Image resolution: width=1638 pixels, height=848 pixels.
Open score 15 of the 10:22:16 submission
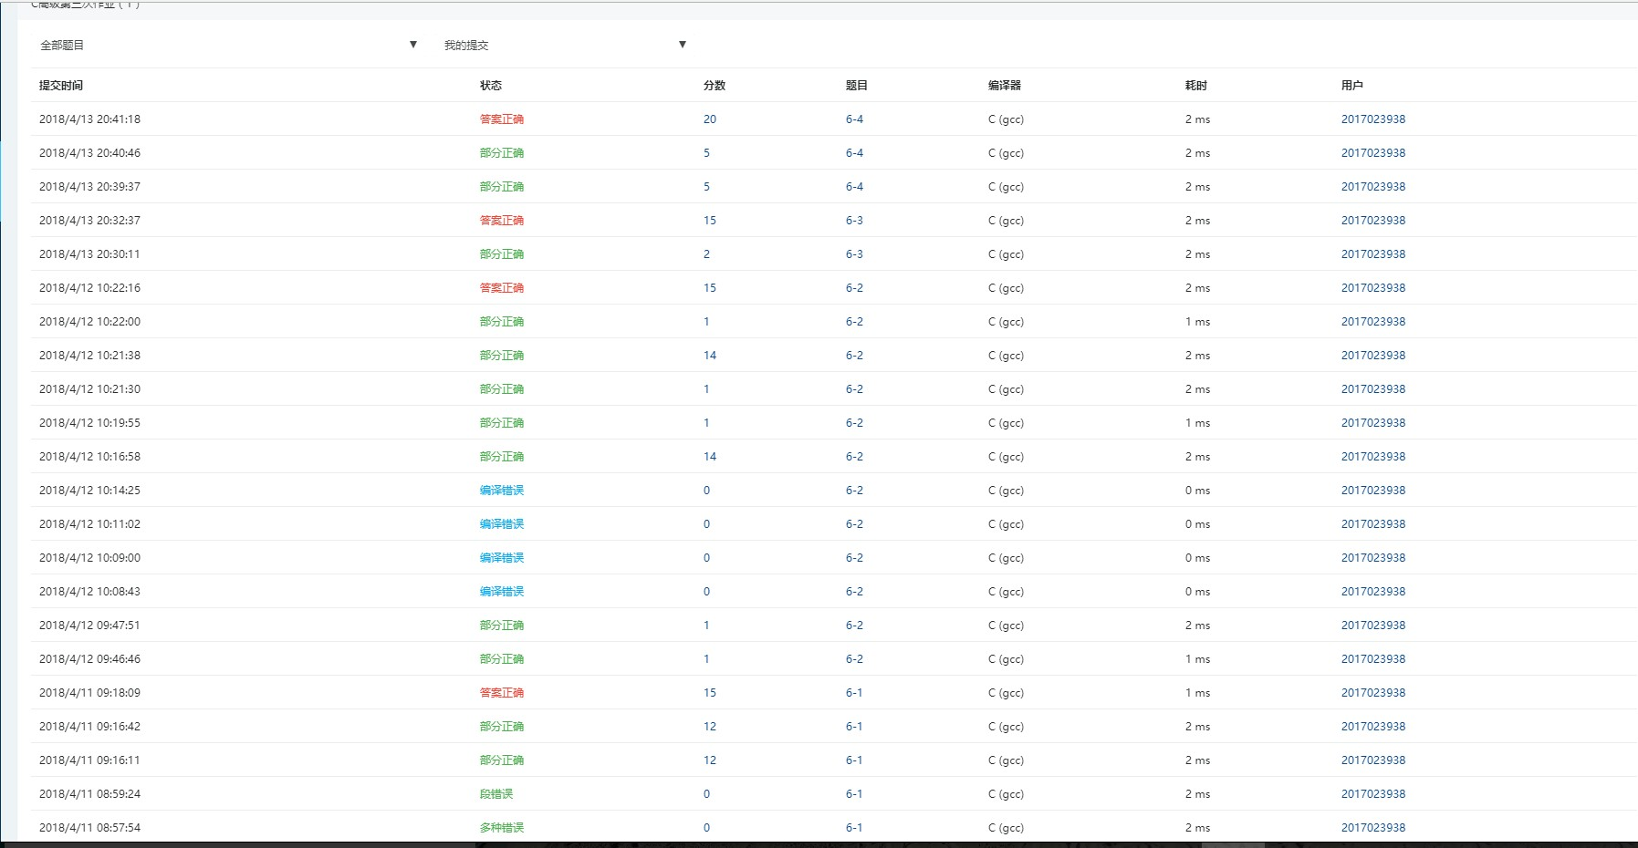tap(710, 288)
